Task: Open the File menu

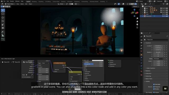Action: point(4,1)
